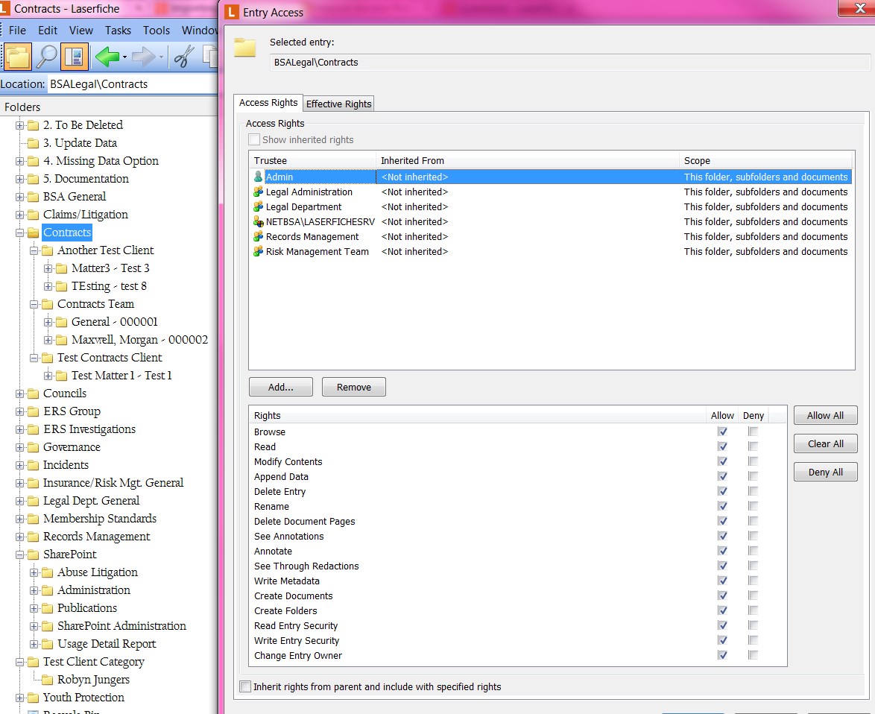875x714 pixels.
Task: Select the Admin trustee user icon
Action: click(259, 177)
